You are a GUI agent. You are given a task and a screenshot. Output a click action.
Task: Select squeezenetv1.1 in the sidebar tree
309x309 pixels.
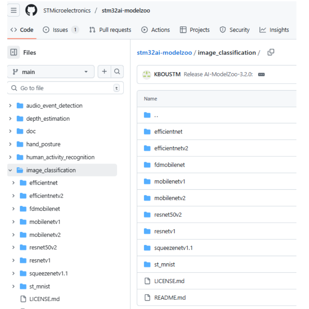pyautogui.click(x=48, y=273)
